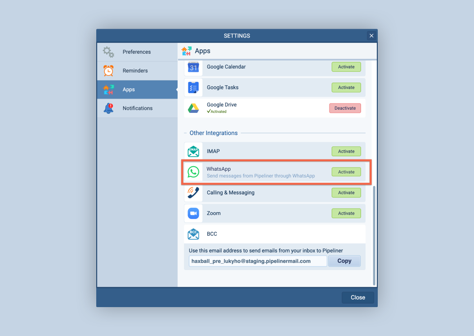Viewport: 474px width, 336px height.
Task: Click the Reminders alarm clock icon
Action: click(108, 71)
